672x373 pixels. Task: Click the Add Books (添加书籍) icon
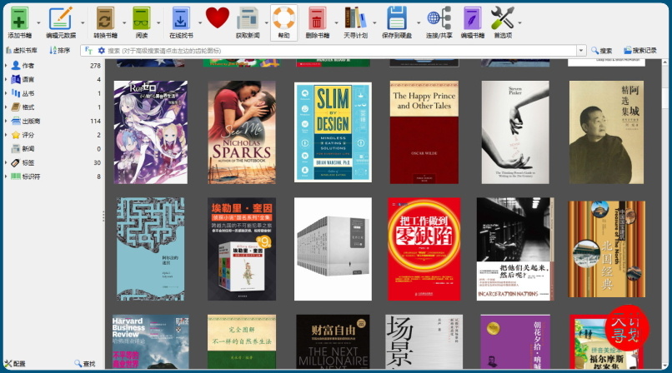pos(18,18)
